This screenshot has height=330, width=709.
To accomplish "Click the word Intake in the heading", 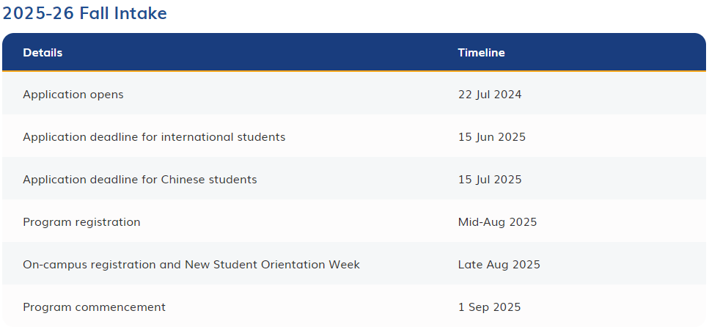I will (141, 13).
